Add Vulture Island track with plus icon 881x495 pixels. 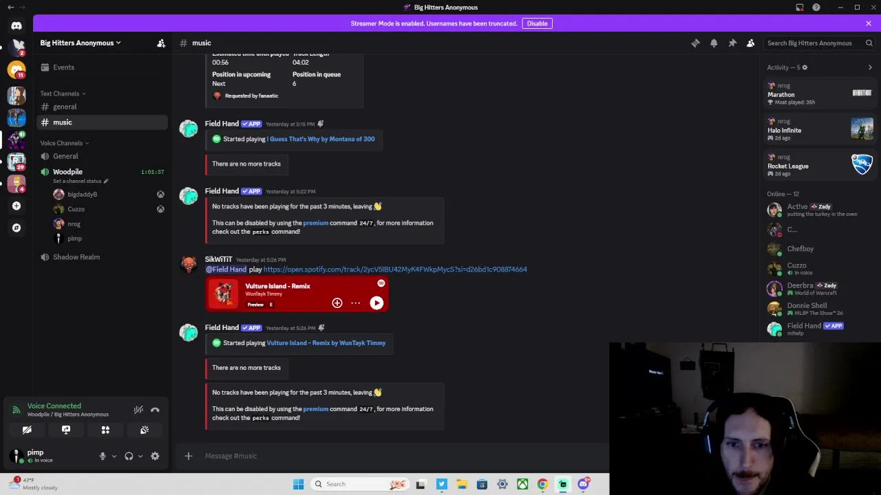coord(337,303)
